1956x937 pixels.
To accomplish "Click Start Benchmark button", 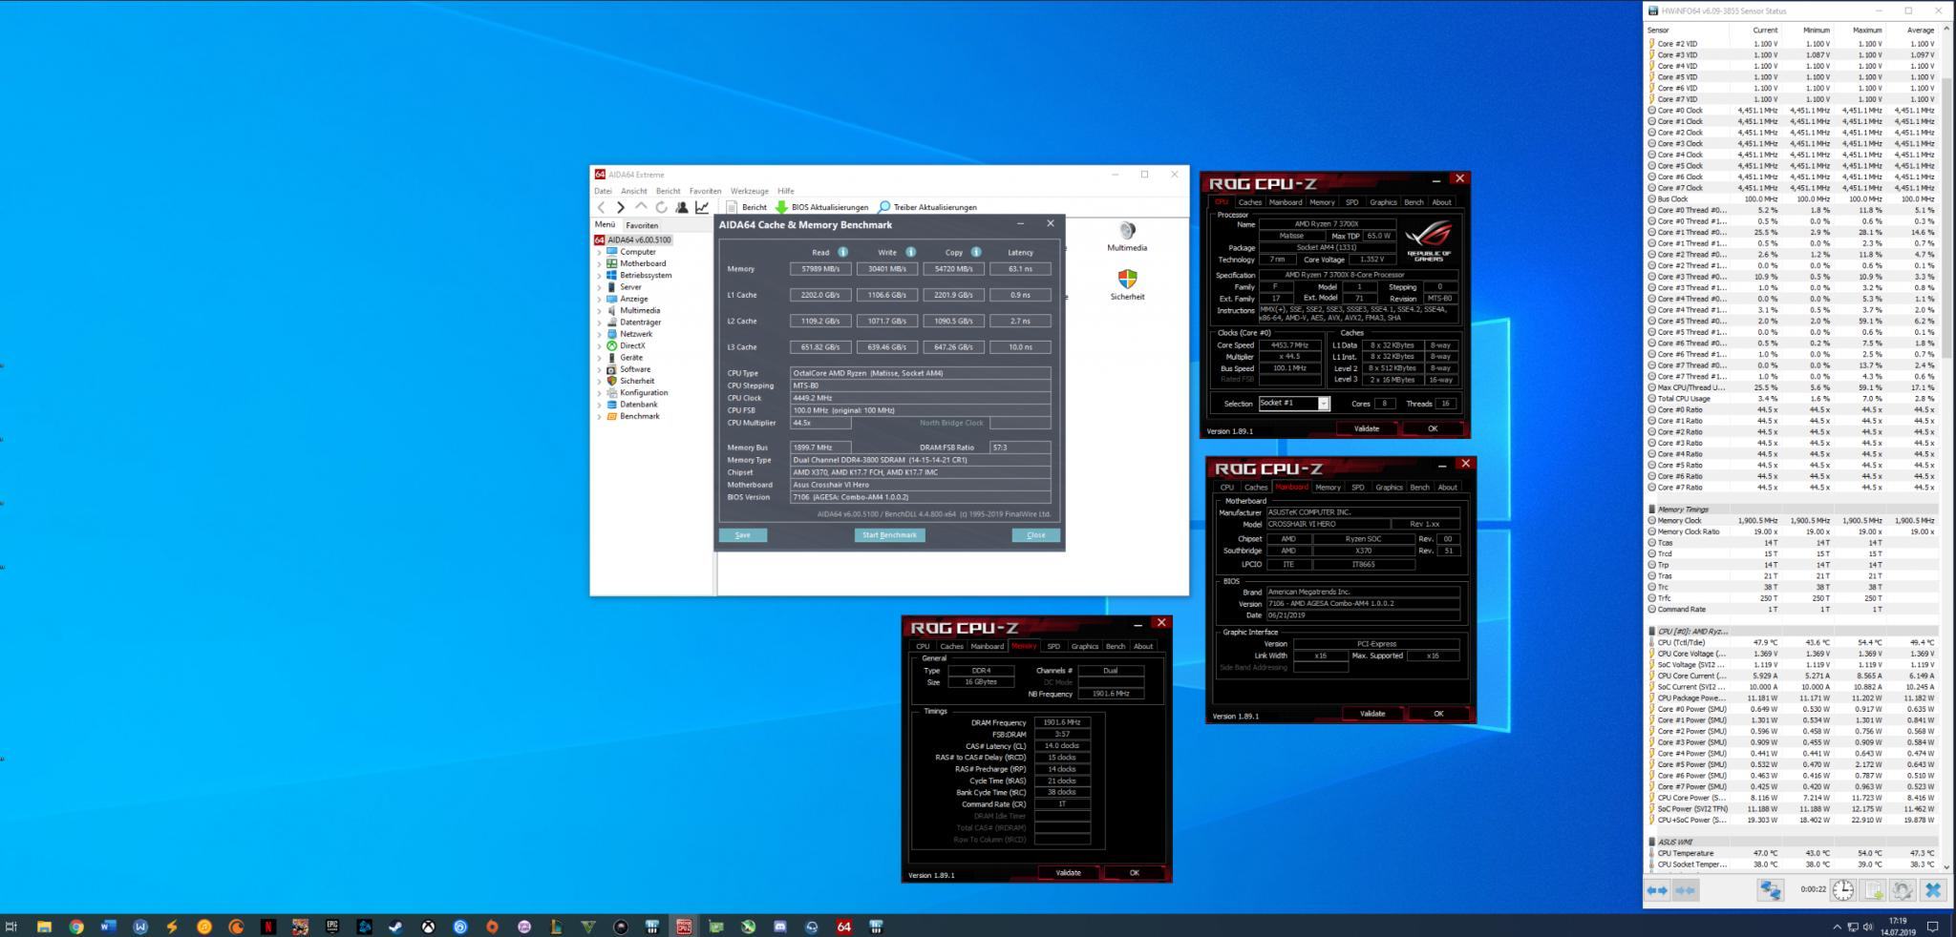I will pyautogui.click(x=889, y=535).
